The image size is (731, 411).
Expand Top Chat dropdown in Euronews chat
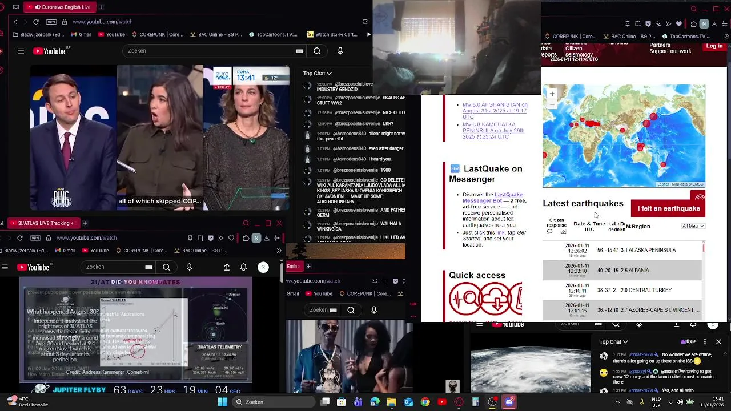[318, 73]
